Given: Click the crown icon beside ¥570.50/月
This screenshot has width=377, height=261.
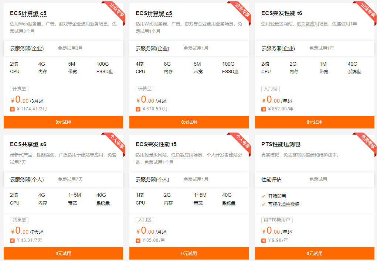Looking at the screenshot, I should tap(138, 109).
